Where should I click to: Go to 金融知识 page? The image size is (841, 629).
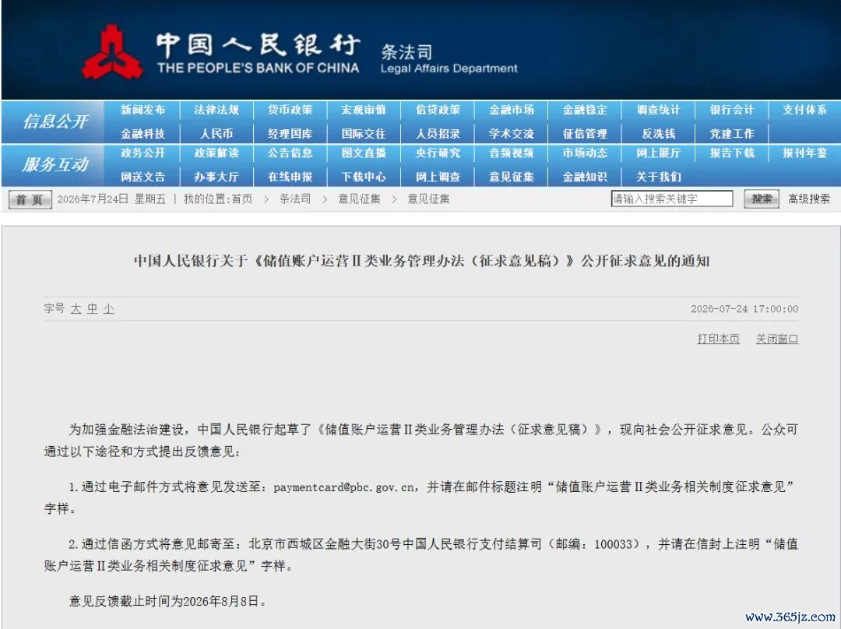[585, 177]
